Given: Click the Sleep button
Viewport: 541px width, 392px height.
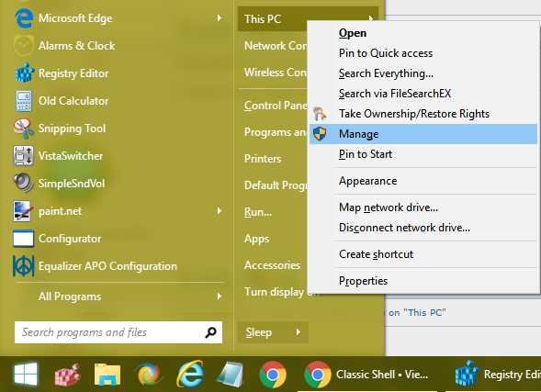Looking at the screenshot, I should click(263, 332).
